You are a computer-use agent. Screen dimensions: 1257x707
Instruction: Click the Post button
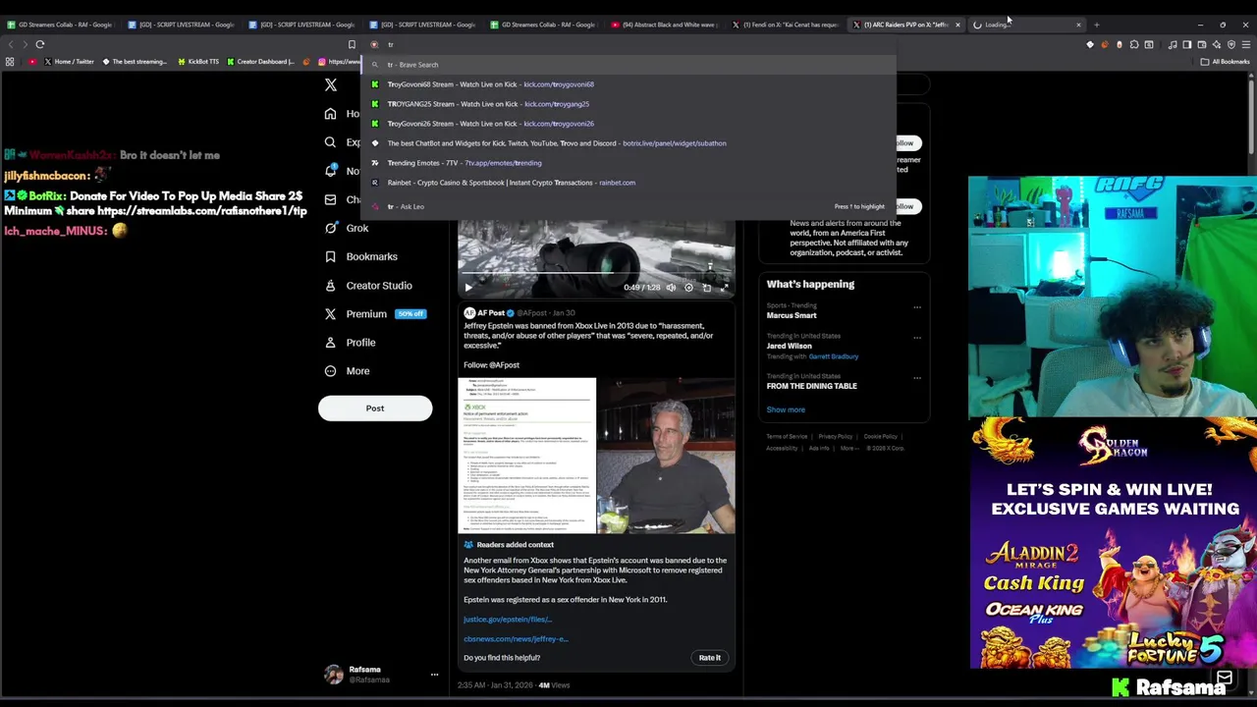pyautogui.click(x=375, y=408)
